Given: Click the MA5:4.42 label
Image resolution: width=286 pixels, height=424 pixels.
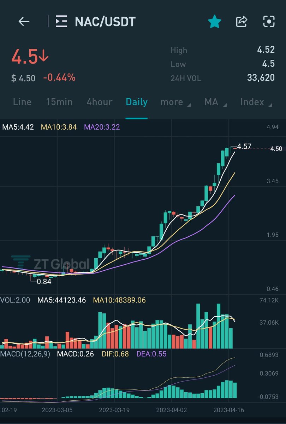Looking at the screenshot, I should pos(18,127).
